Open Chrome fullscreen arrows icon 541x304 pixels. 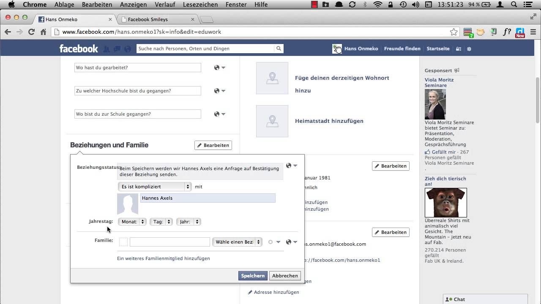click(x=533, y=17)
